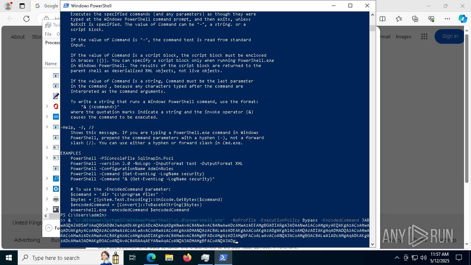Open the File menu in Task Manager
Viewport: 471px width, 265px height.
click(x=48, y=34)
